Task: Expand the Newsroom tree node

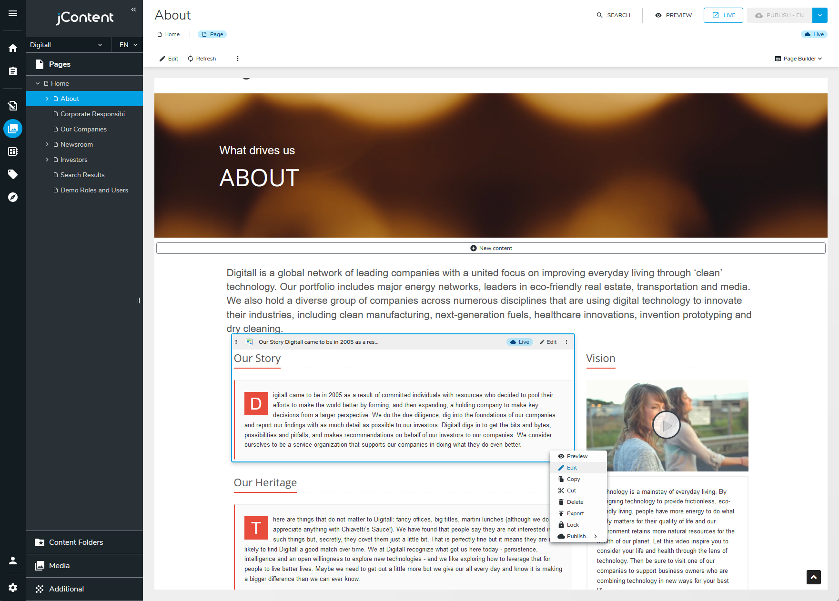Action: (47, 144)
